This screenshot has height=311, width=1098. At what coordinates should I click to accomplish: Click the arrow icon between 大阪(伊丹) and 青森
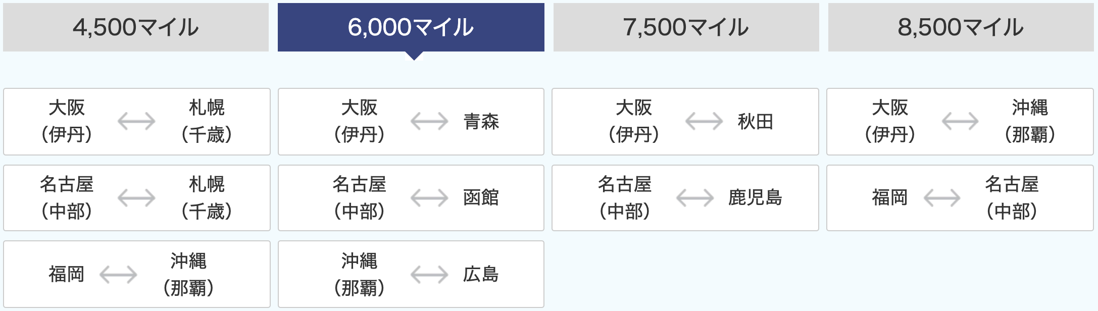coord(429,122)
